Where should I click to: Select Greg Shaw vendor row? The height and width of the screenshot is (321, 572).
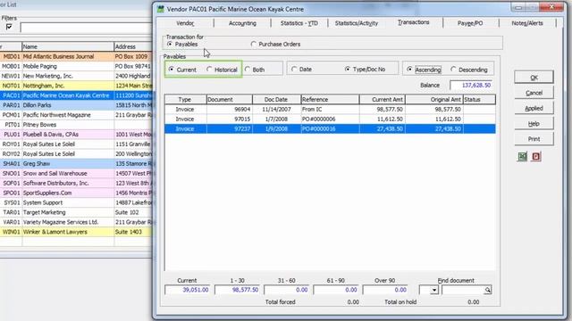click(76, 164)
